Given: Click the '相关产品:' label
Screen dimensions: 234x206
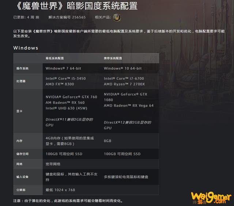Looking at the screenshot, I should pyautogui.click(x=103, y=17).
